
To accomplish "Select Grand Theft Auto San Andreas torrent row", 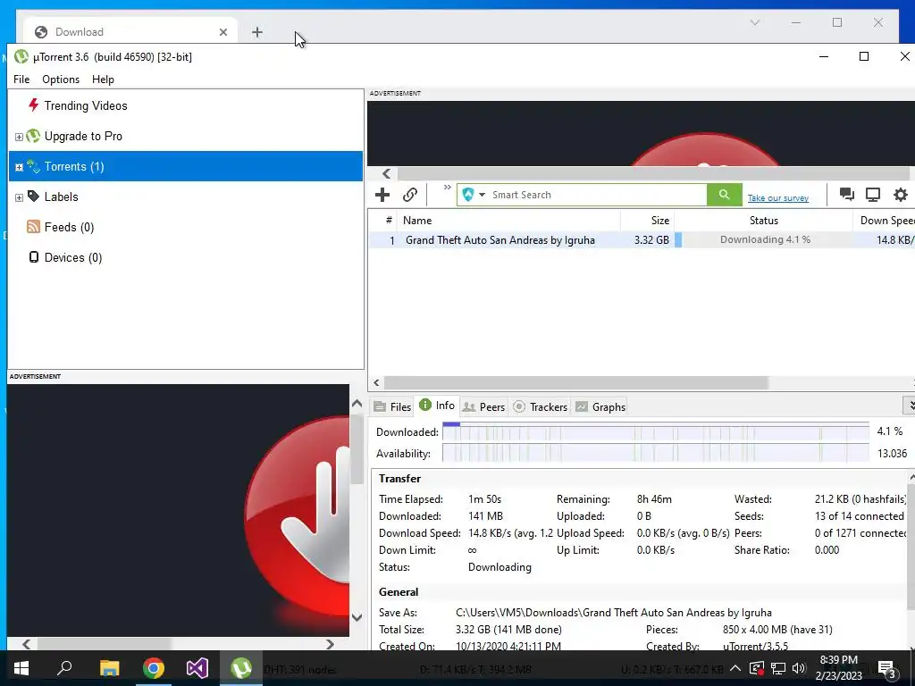I will coord(642,239).
